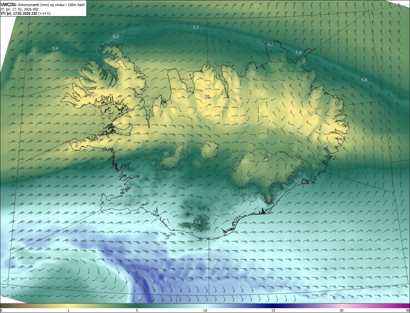Screen dimensions: 410x313
Task: Click the 5.4 precipitation value on the map
Action: click(x=55, y=49)
